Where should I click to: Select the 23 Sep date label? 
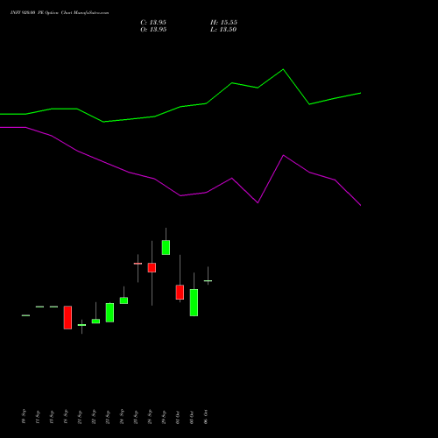coord(108,416)
